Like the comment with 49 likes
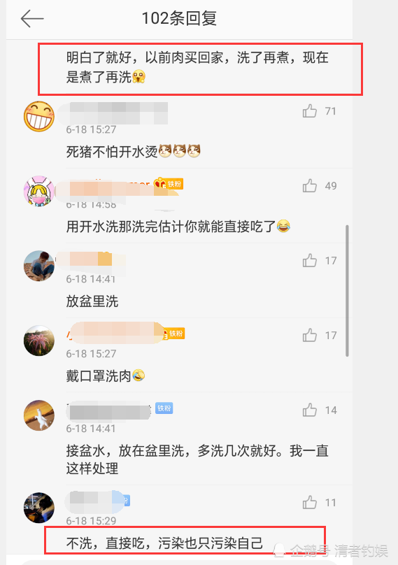398x565 pixels. [310, 185]
